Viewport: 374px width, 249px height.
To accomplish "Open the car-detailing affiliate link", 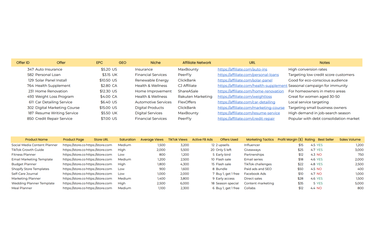I will [x=246, y=102].
